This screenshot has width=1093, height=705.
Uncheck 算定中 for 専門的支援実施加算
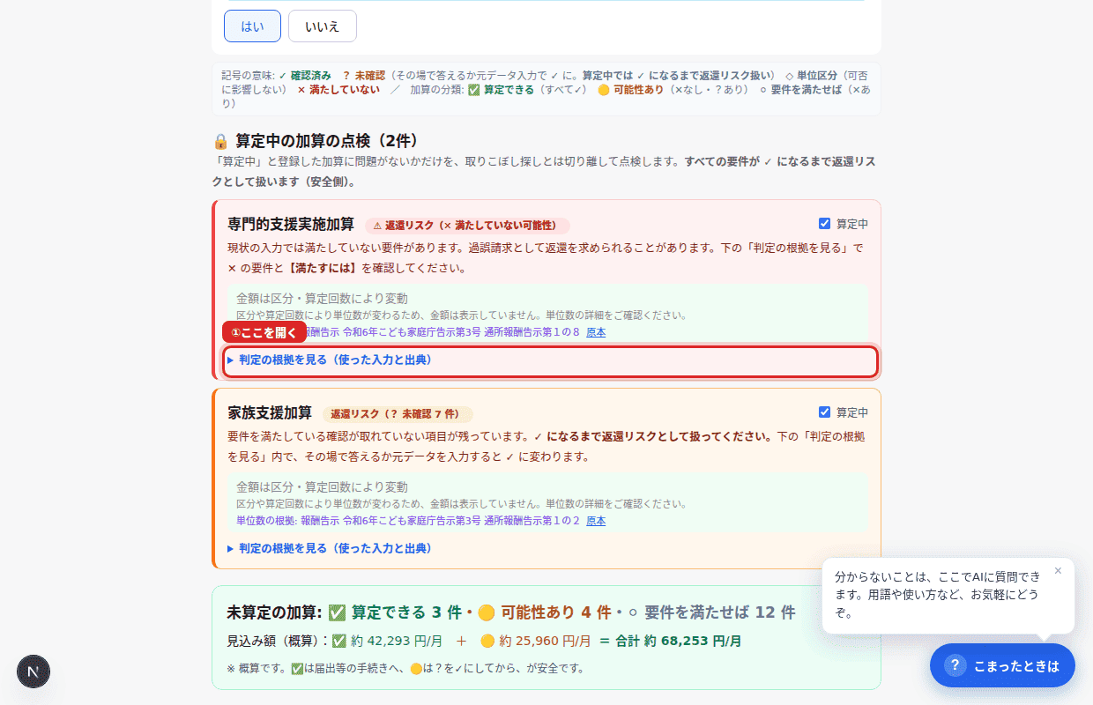tap(824, 224)
